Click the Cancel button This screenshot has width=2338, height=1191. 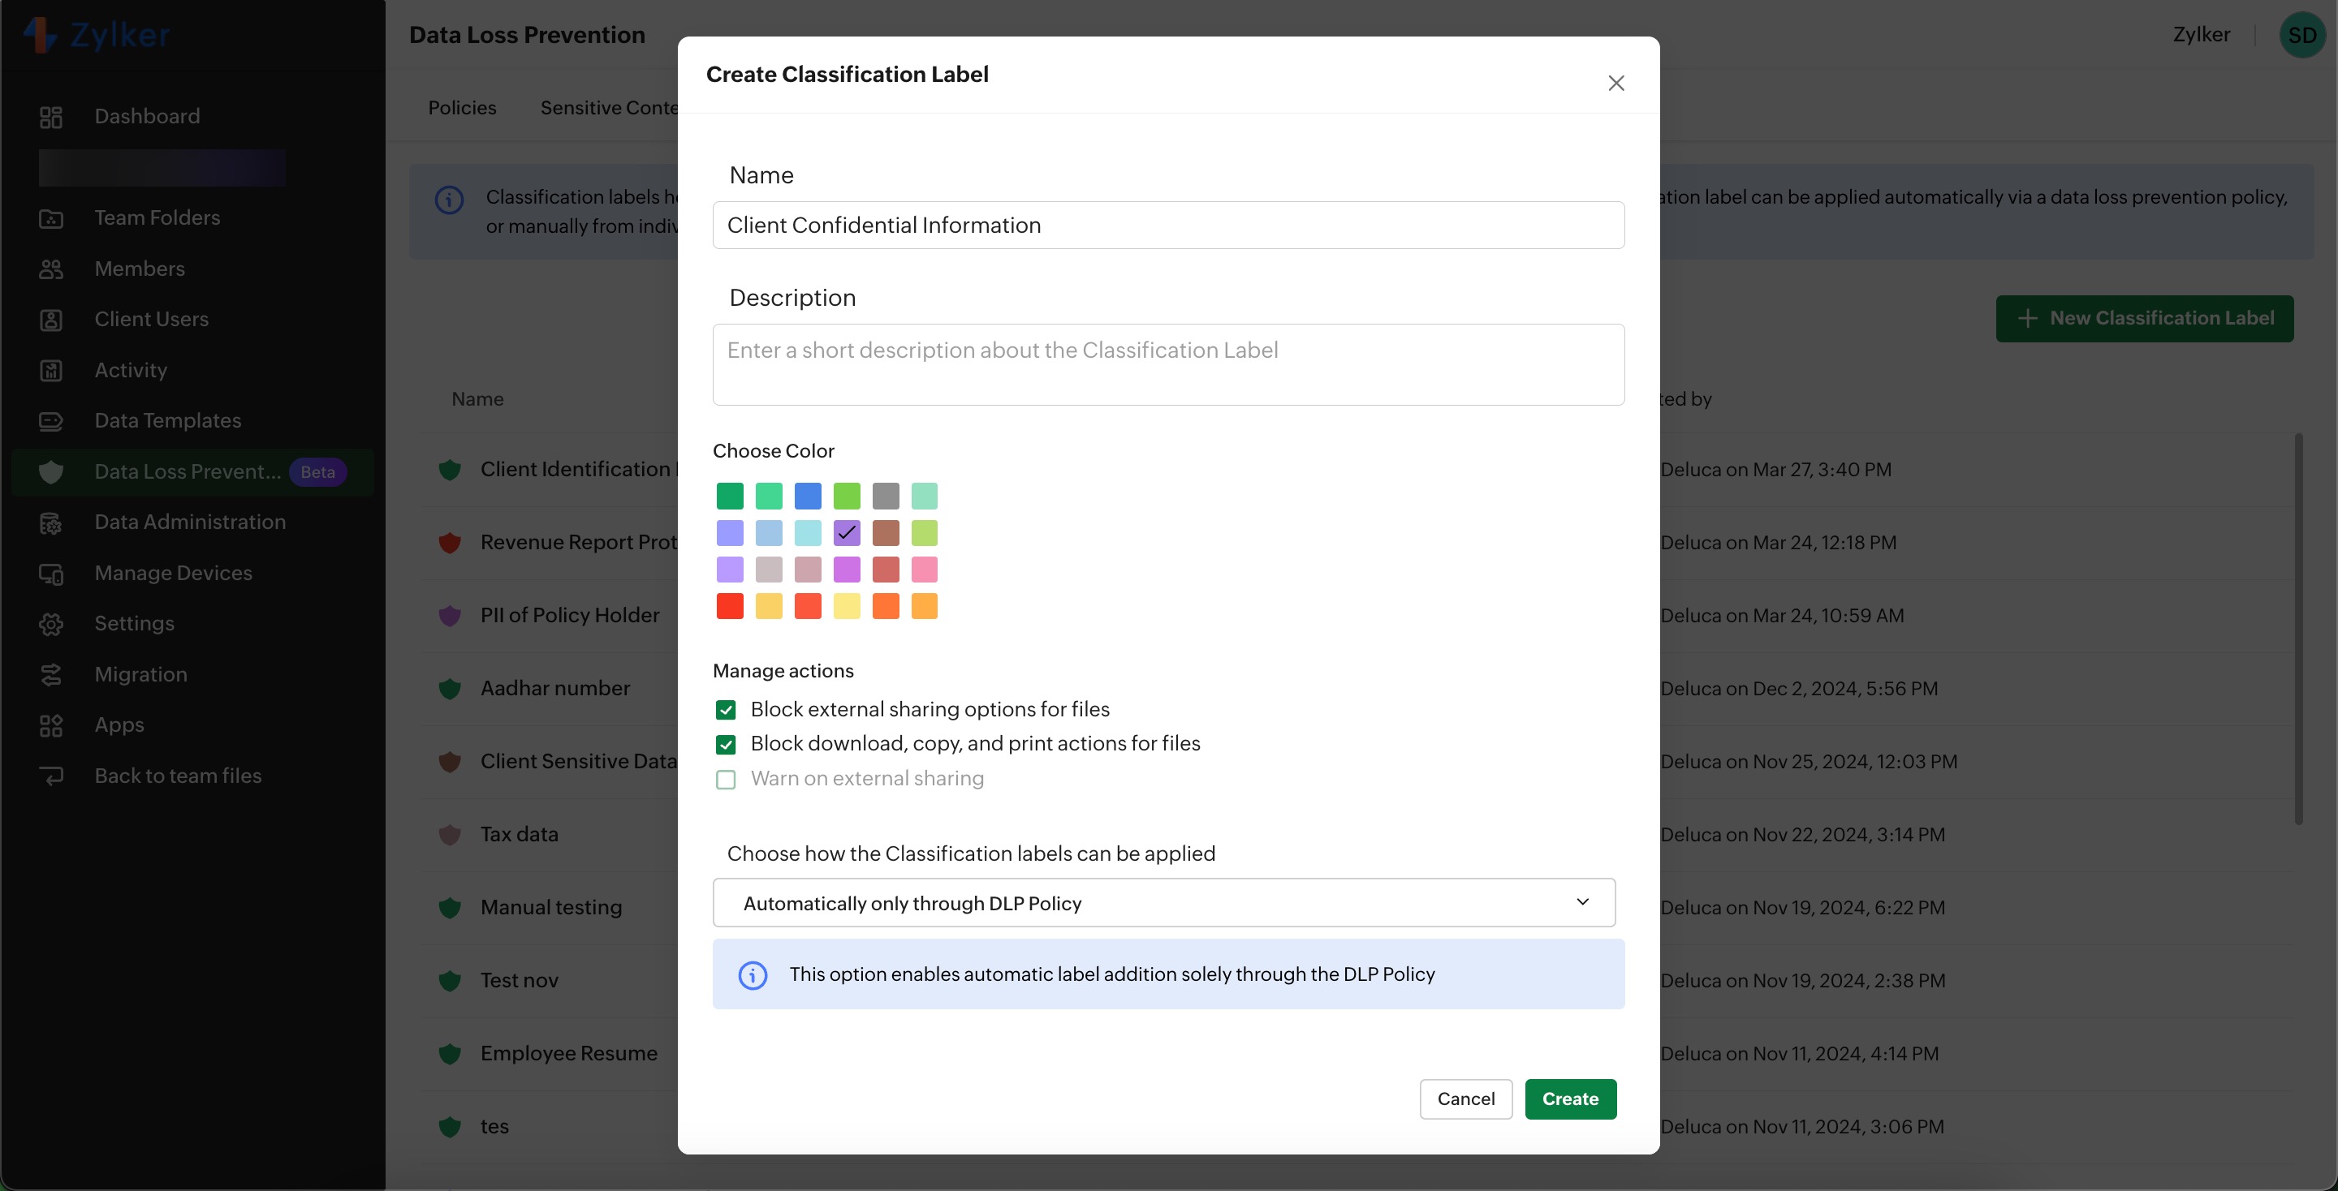pyautogui.click(x=1466, y=1099)
